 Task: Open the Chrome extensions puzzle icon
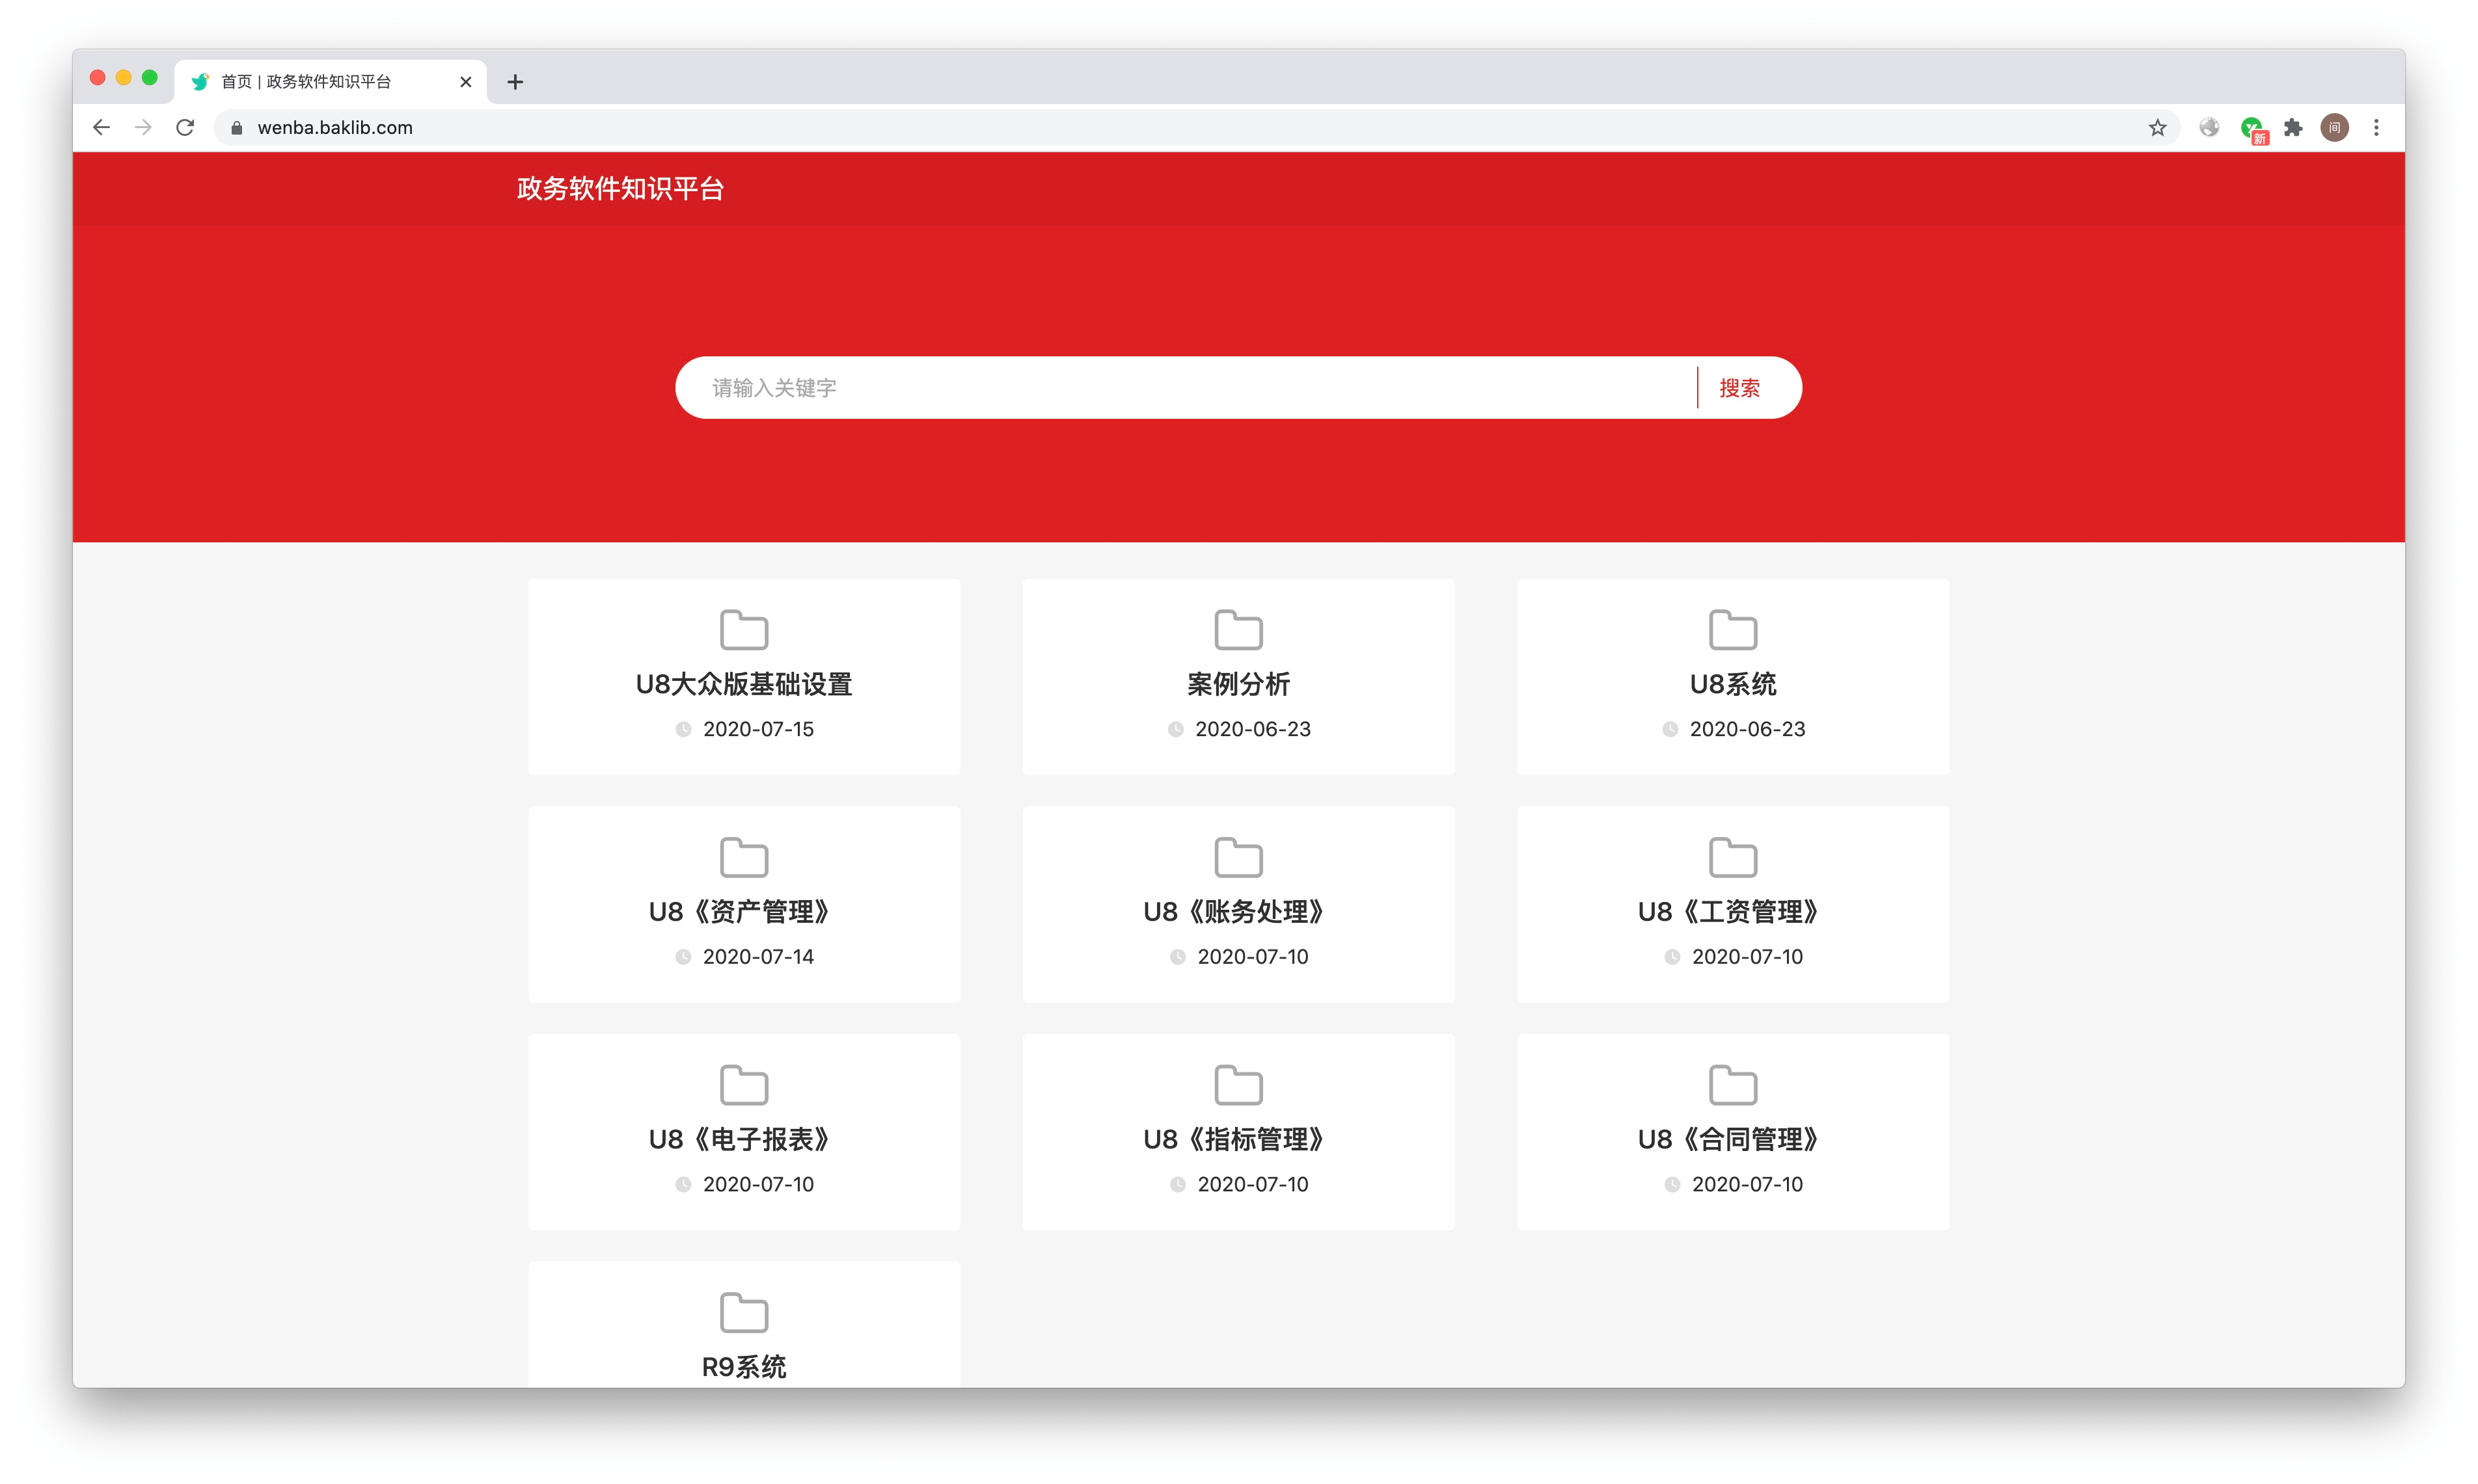(x=2293, y=128)
